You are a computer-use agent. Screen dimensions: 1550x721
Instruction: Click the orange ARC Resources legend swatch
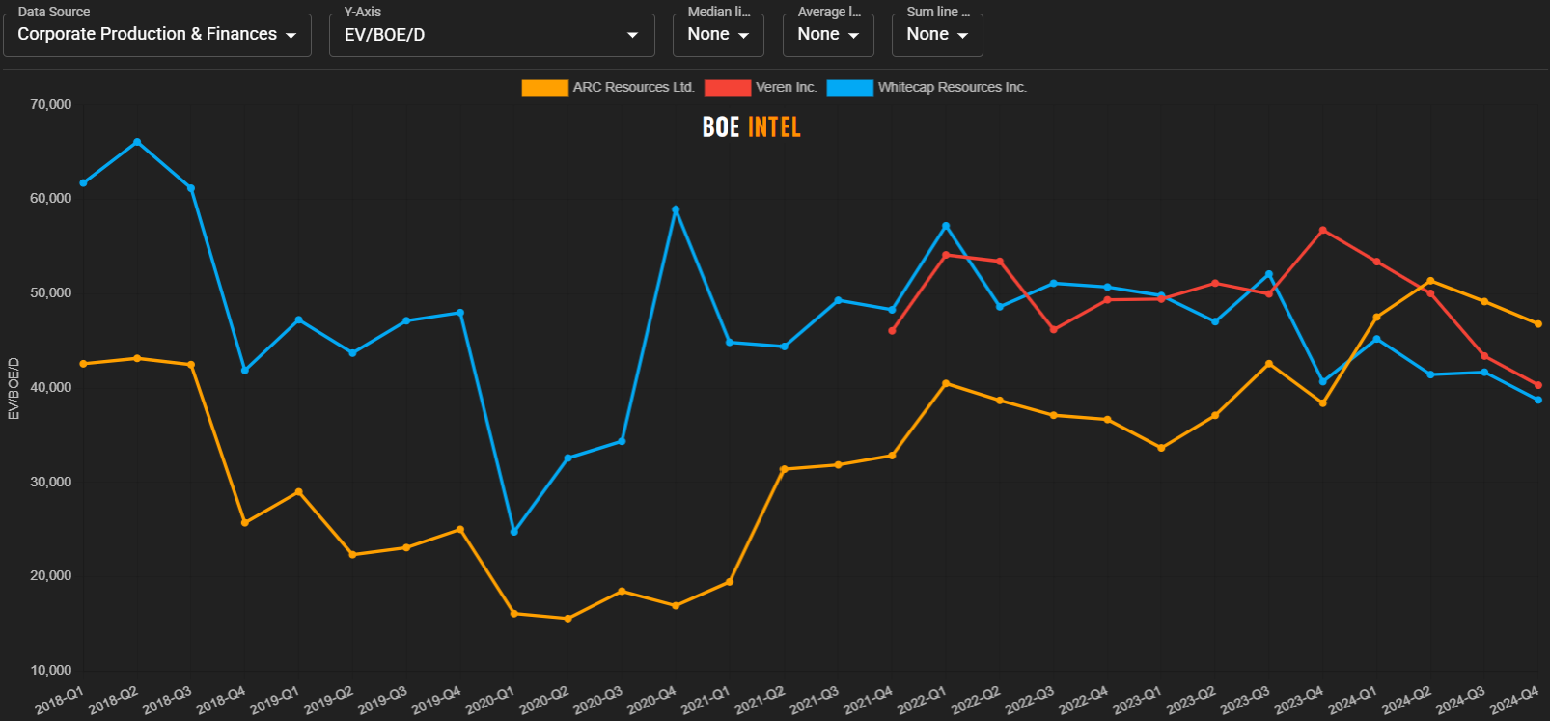544,88
